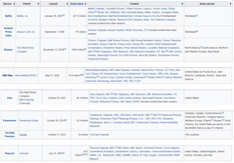Open citation [30] beside Peacock subscribers

pyautogui.click(x=83, y=154)
